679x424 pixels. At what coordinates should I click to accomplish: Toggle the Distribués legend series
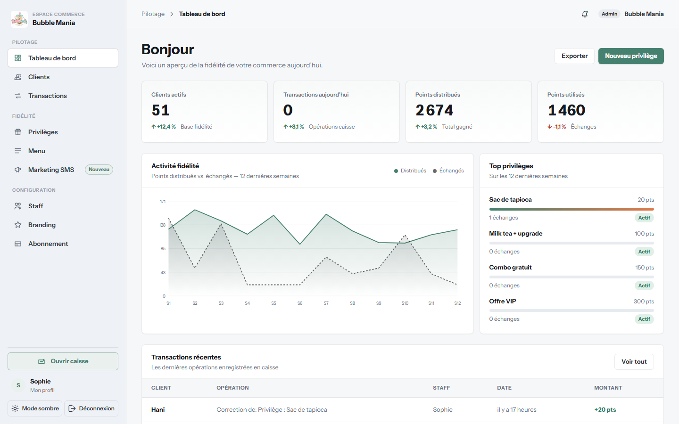pyautogui.click(x=410, y=171)
